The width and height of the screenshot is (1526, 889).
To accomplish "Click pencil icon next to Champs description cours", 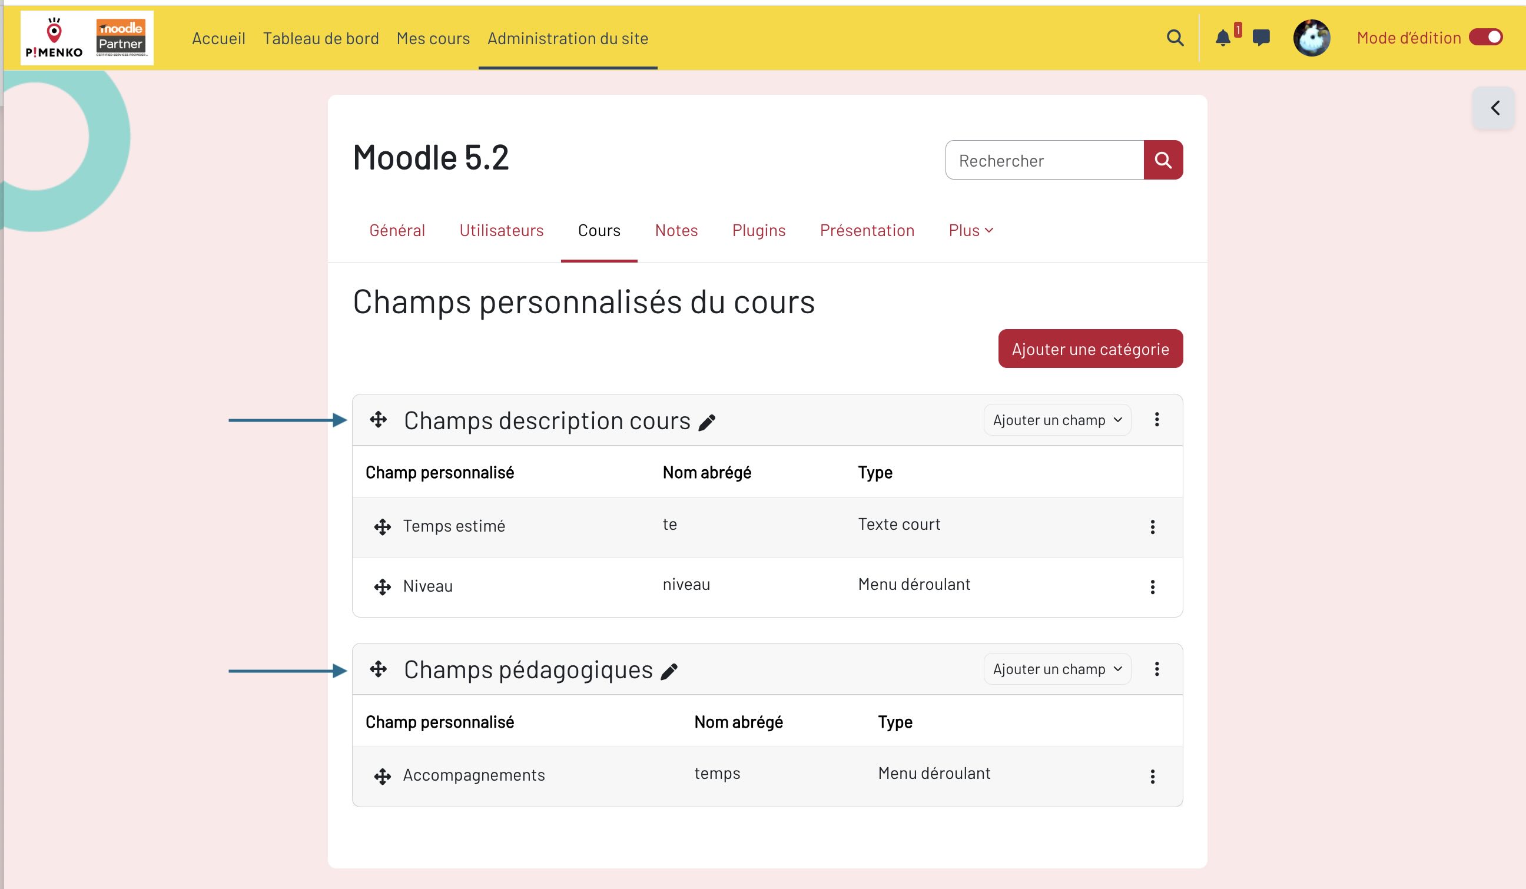I will (706, 422).
